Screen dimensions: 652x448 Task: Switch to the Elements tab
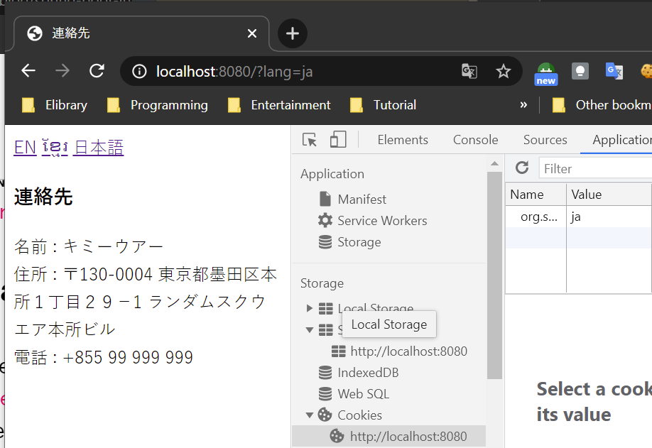(x=403, y=140)
